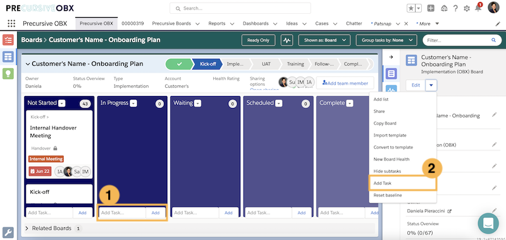Toggle the Ready Only filter
This screenshot has width=506, height=240.
click(x=258, y=40)
